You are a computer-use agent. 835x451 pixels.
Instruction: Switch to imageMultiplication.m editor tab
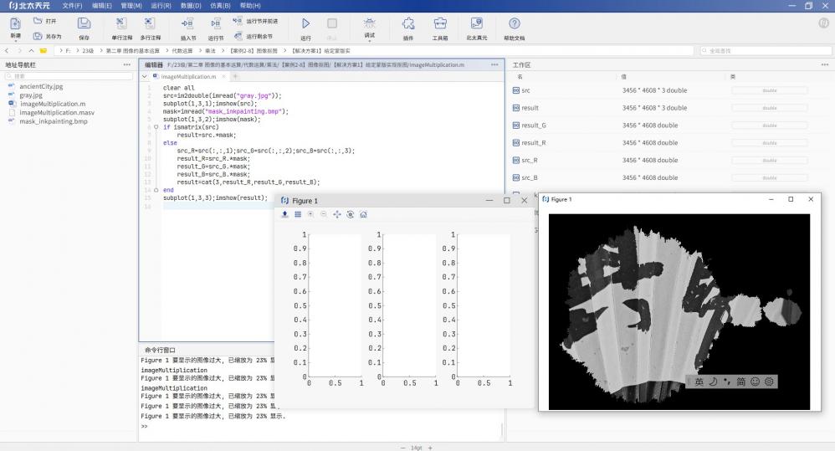click(x=188, y=76)
